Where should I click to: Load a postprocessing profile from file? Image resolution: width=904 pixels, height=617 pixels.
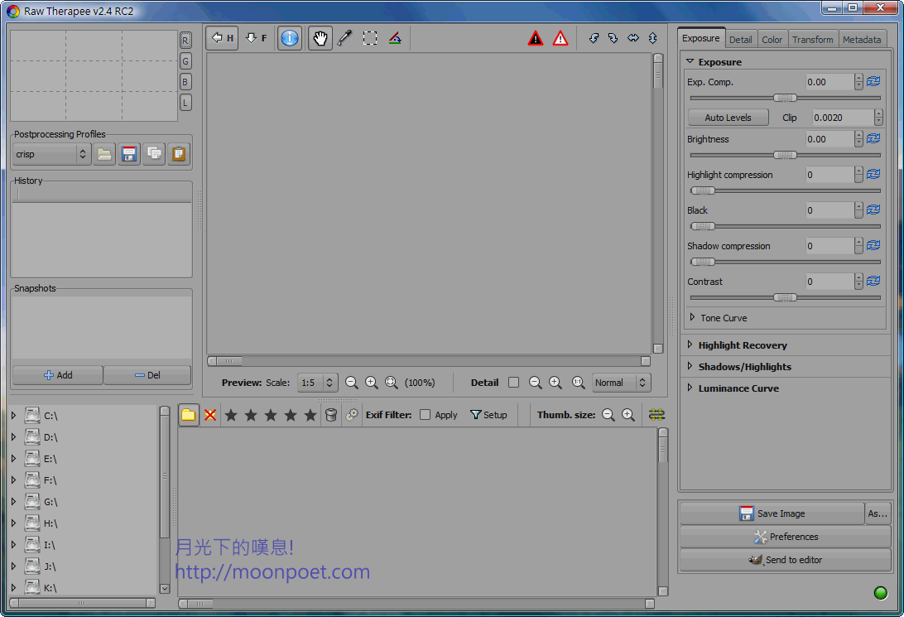[x=103, y=154]
